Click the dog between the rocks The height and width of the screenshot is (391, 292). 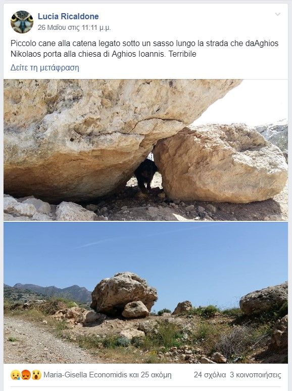point(146,176)
